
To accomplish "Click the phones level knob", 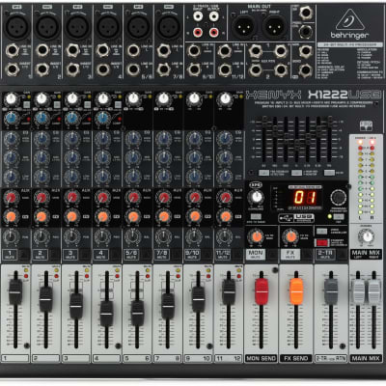I will pyautogui.click(x=366, y=237).
